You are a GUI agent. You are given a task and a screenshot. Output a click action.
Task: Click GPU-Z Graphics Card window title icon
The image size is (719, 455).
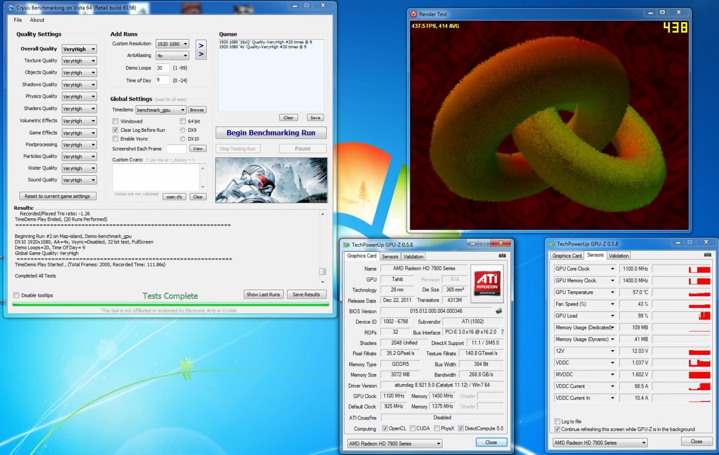point(347,245)
